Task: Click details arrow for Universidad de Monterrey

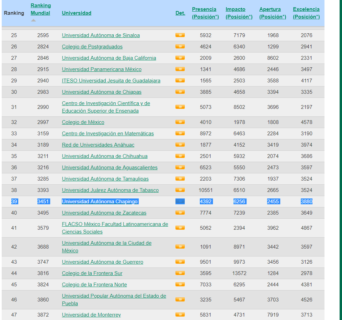Action: [x=180, y=315]
